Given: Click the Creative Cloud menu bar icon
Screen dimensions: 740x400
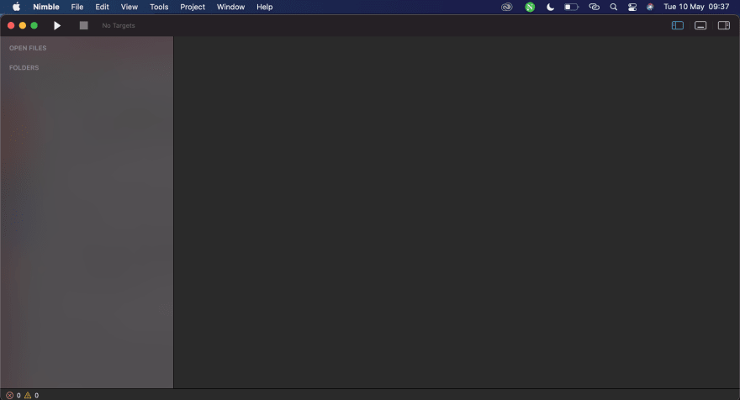Looking at the screenshot, I should pyautogui.click(x=507, y=7).
